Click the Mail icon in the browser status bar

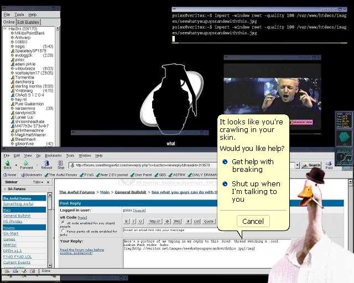15,271
